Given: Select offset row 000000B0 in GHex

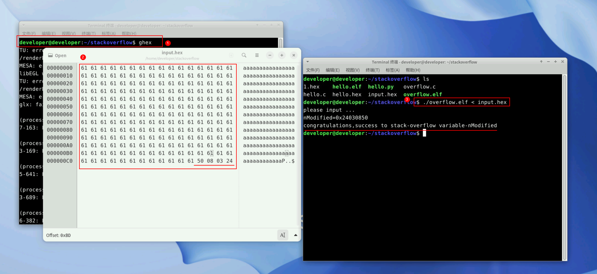Looking at the screenshot, I should (60, 153).
